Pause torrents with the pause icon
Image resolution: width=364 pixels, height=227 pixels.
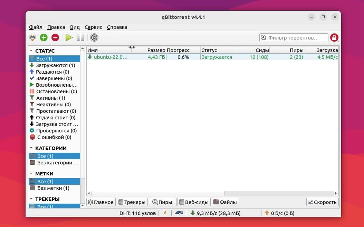point(80,37)
